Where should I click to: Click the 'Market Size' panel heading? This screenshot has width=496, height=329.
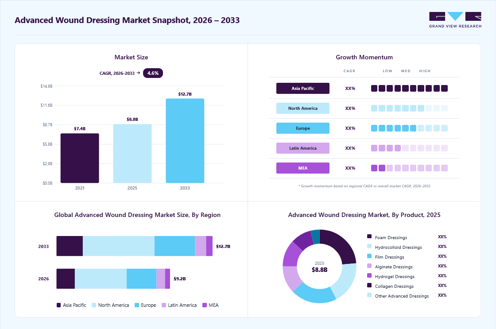(131, 57)
